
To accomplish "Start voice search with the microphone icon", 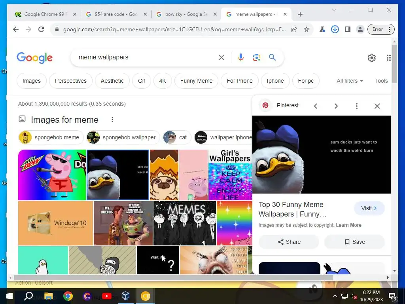I will 241,57.
